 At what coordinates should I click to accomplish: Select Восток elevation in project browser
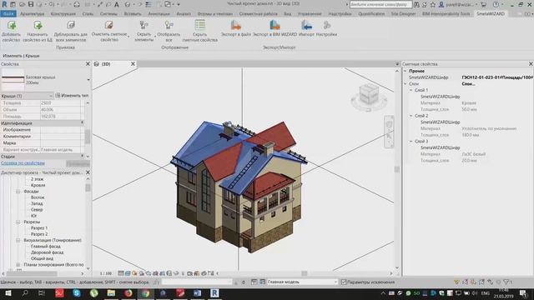pyautogui.click(x=38, y=197)
